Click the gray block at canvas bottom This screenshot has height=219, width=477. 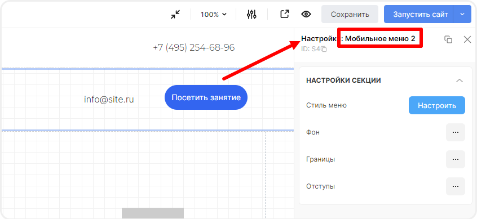coord(153,213)
